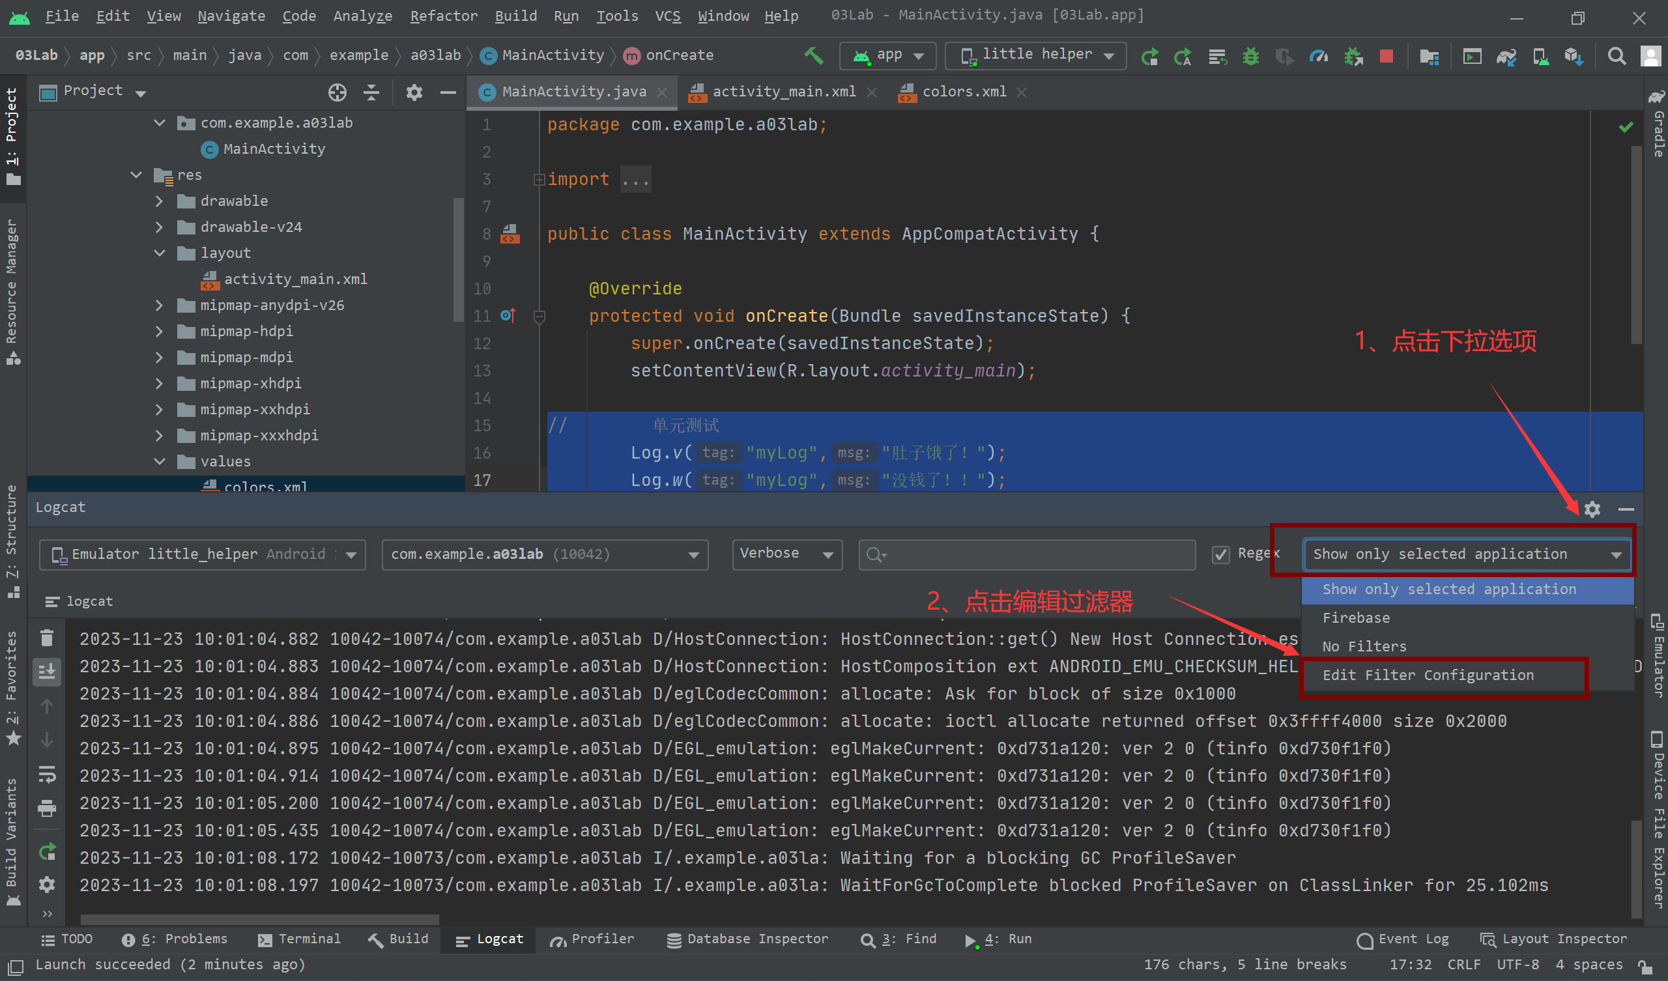Click Up the stack trace arrow
1668x981 pixels.
pyautogui.click(x=46, y=706)
